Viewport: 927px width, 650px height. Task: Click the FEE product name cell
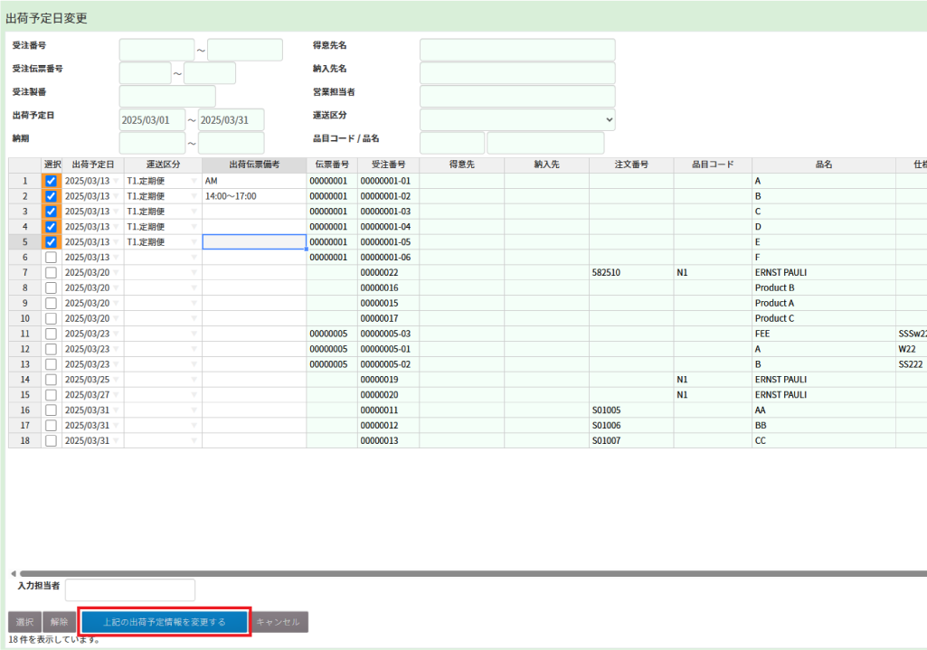tap(824, 334)
